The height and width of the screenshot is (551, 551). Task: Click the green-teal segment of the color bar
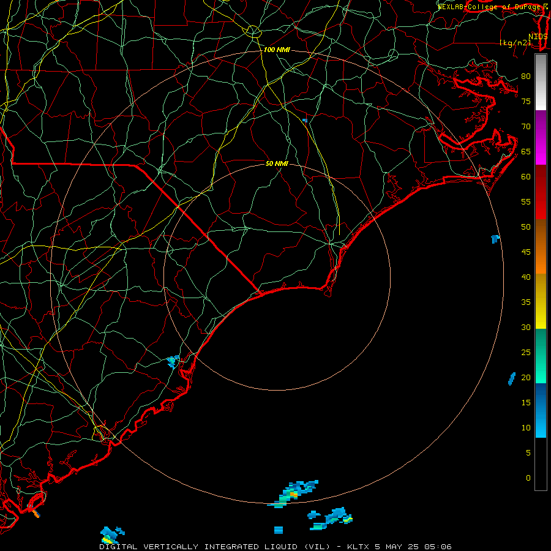(x=541, y=356)
